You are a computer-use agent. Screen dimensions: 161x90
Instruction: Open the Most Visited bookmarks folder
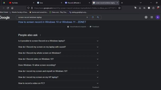[4, 12]
